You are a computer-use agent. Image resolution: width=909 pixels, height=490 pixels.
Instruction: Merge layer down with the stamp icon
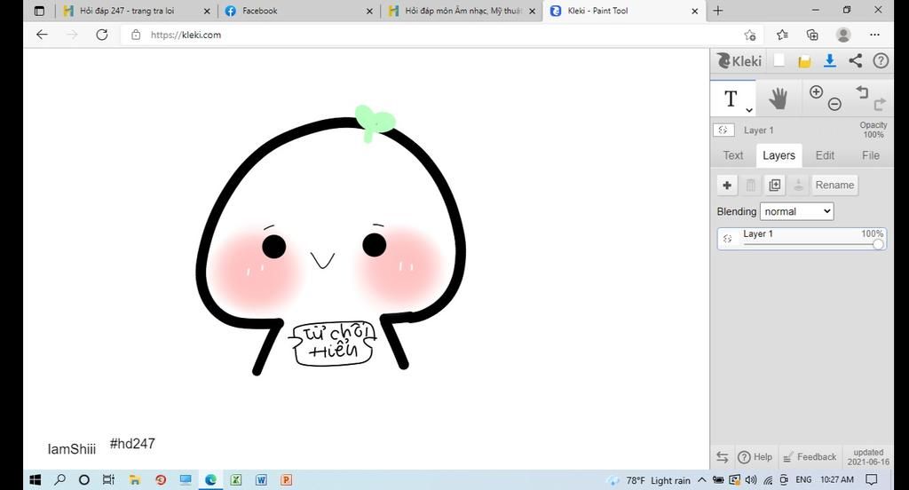click(798, 186)
